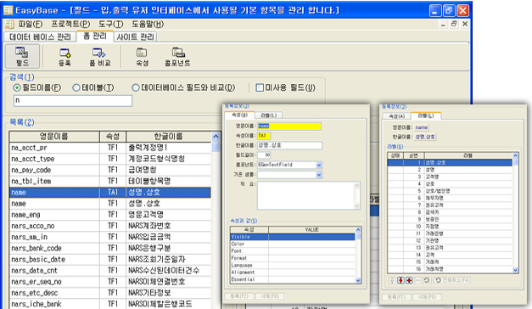The image size is (532, 309).
Task: Click the 한글이름 column header in the list
Action: pyautogui.click(x=169, y=137)
